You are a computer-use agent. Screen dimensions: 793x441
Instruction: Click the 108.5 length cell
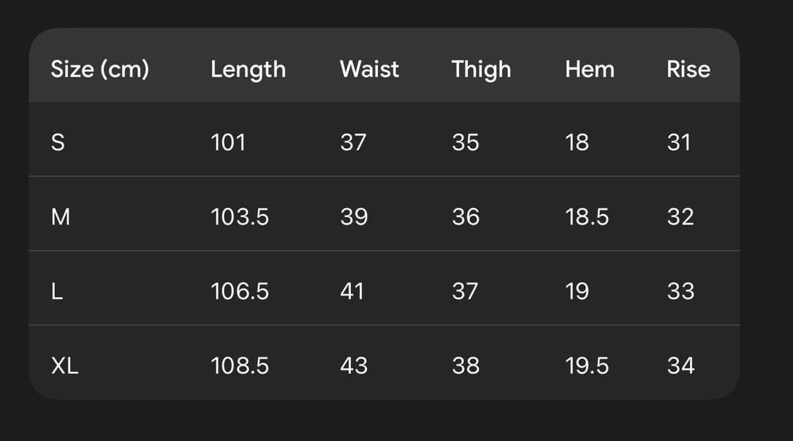(x=240, y=366)
